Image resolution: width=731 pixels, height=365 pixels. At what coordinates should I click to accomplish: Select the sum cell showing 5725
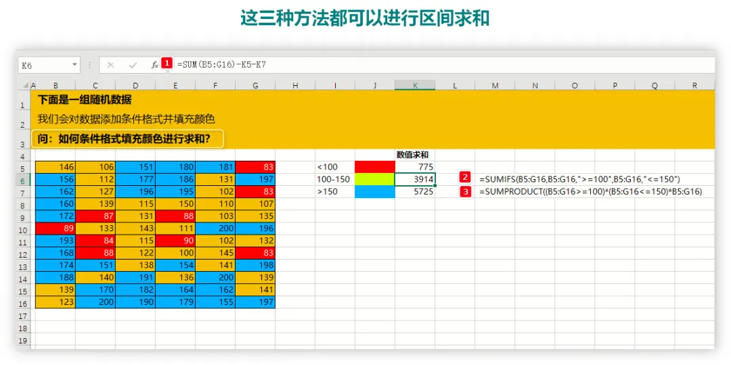pos(415,191)
